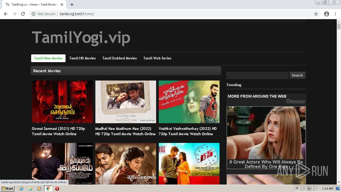Switch to the Chrome taskbar icon
341x192 pixels.
coord(48,189)
